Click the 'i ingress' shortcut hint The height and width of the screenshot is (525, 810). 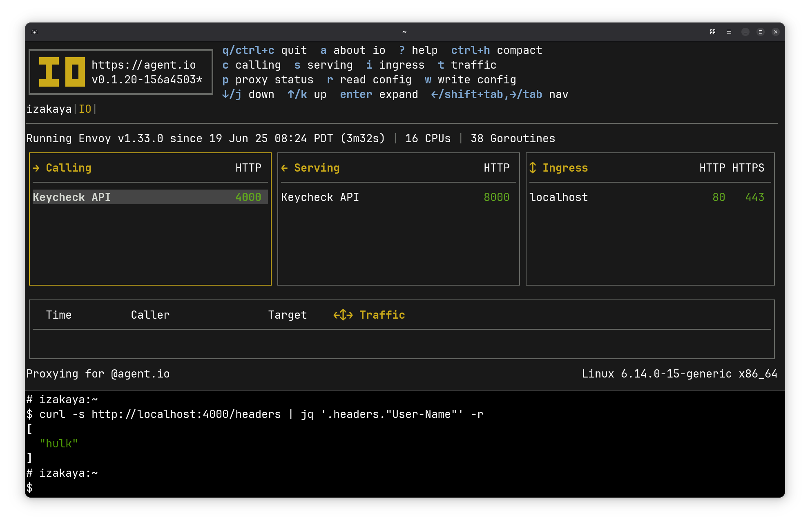point(395,65)
